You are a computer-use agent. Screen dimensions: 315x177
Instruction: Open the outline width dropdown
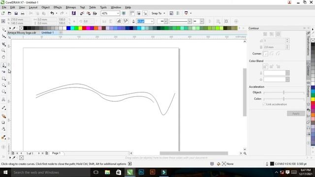[152, 21]
